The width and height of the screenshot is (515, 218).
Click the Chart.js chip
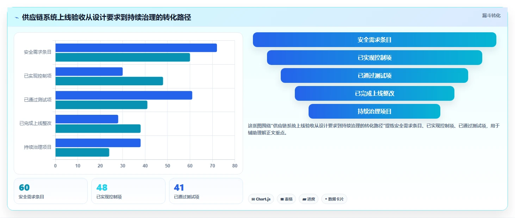click(261, 199)
